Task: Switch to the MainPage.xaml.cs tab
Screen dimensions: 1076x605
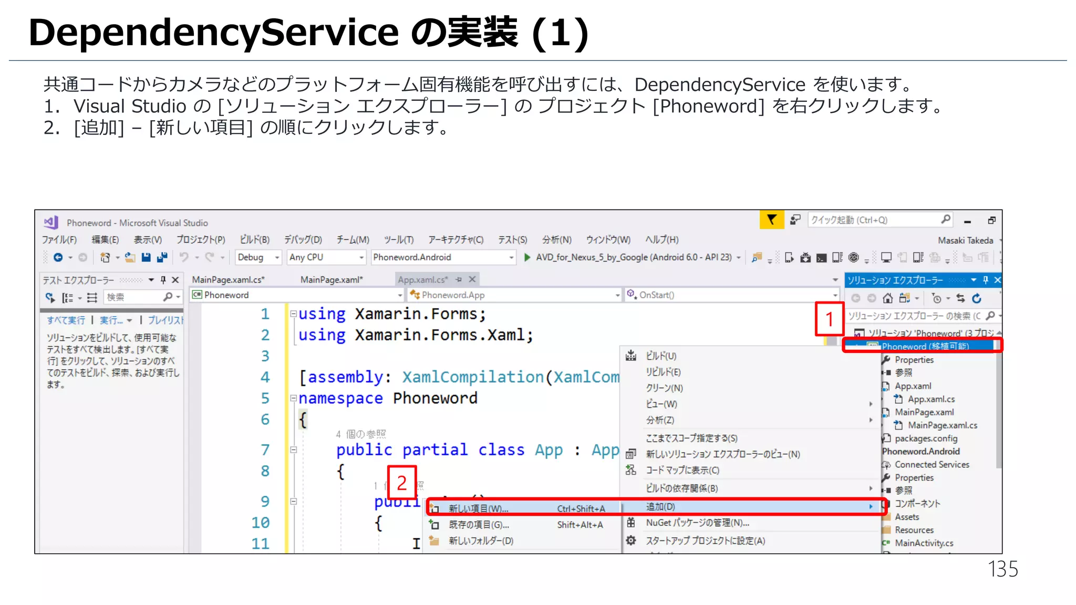Action: (229, 280)
